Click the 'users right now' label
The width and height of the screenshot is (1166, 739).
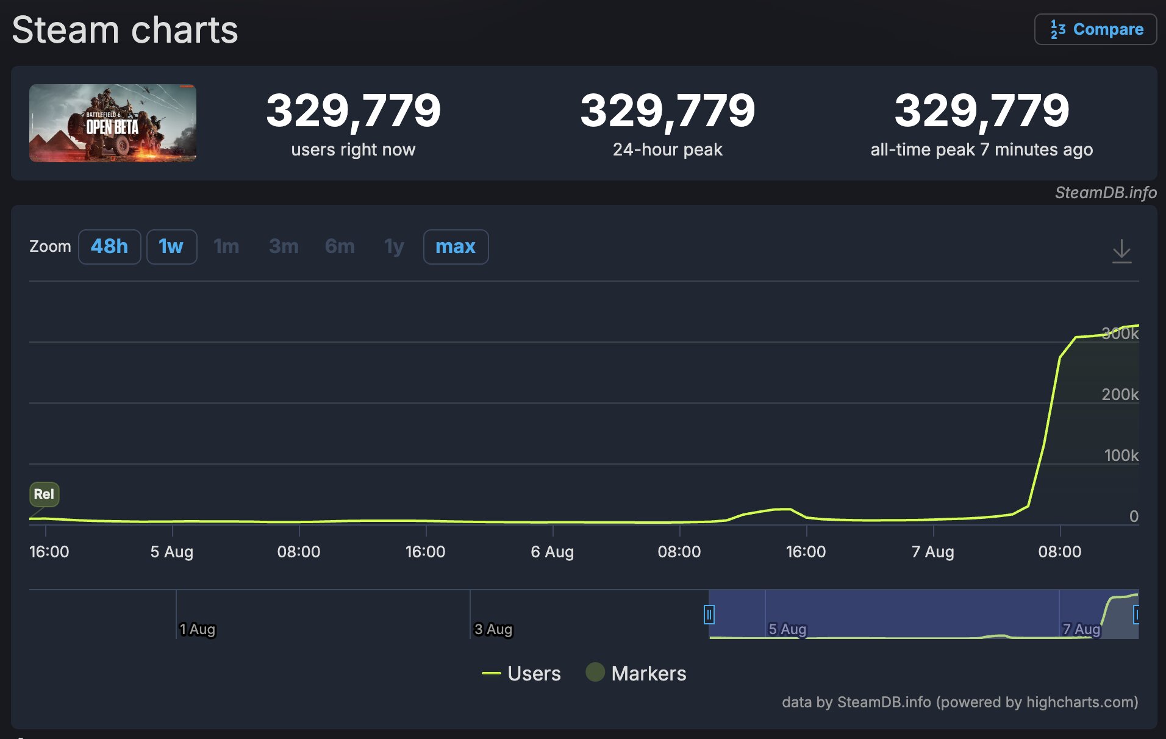(x=353, y=149)
